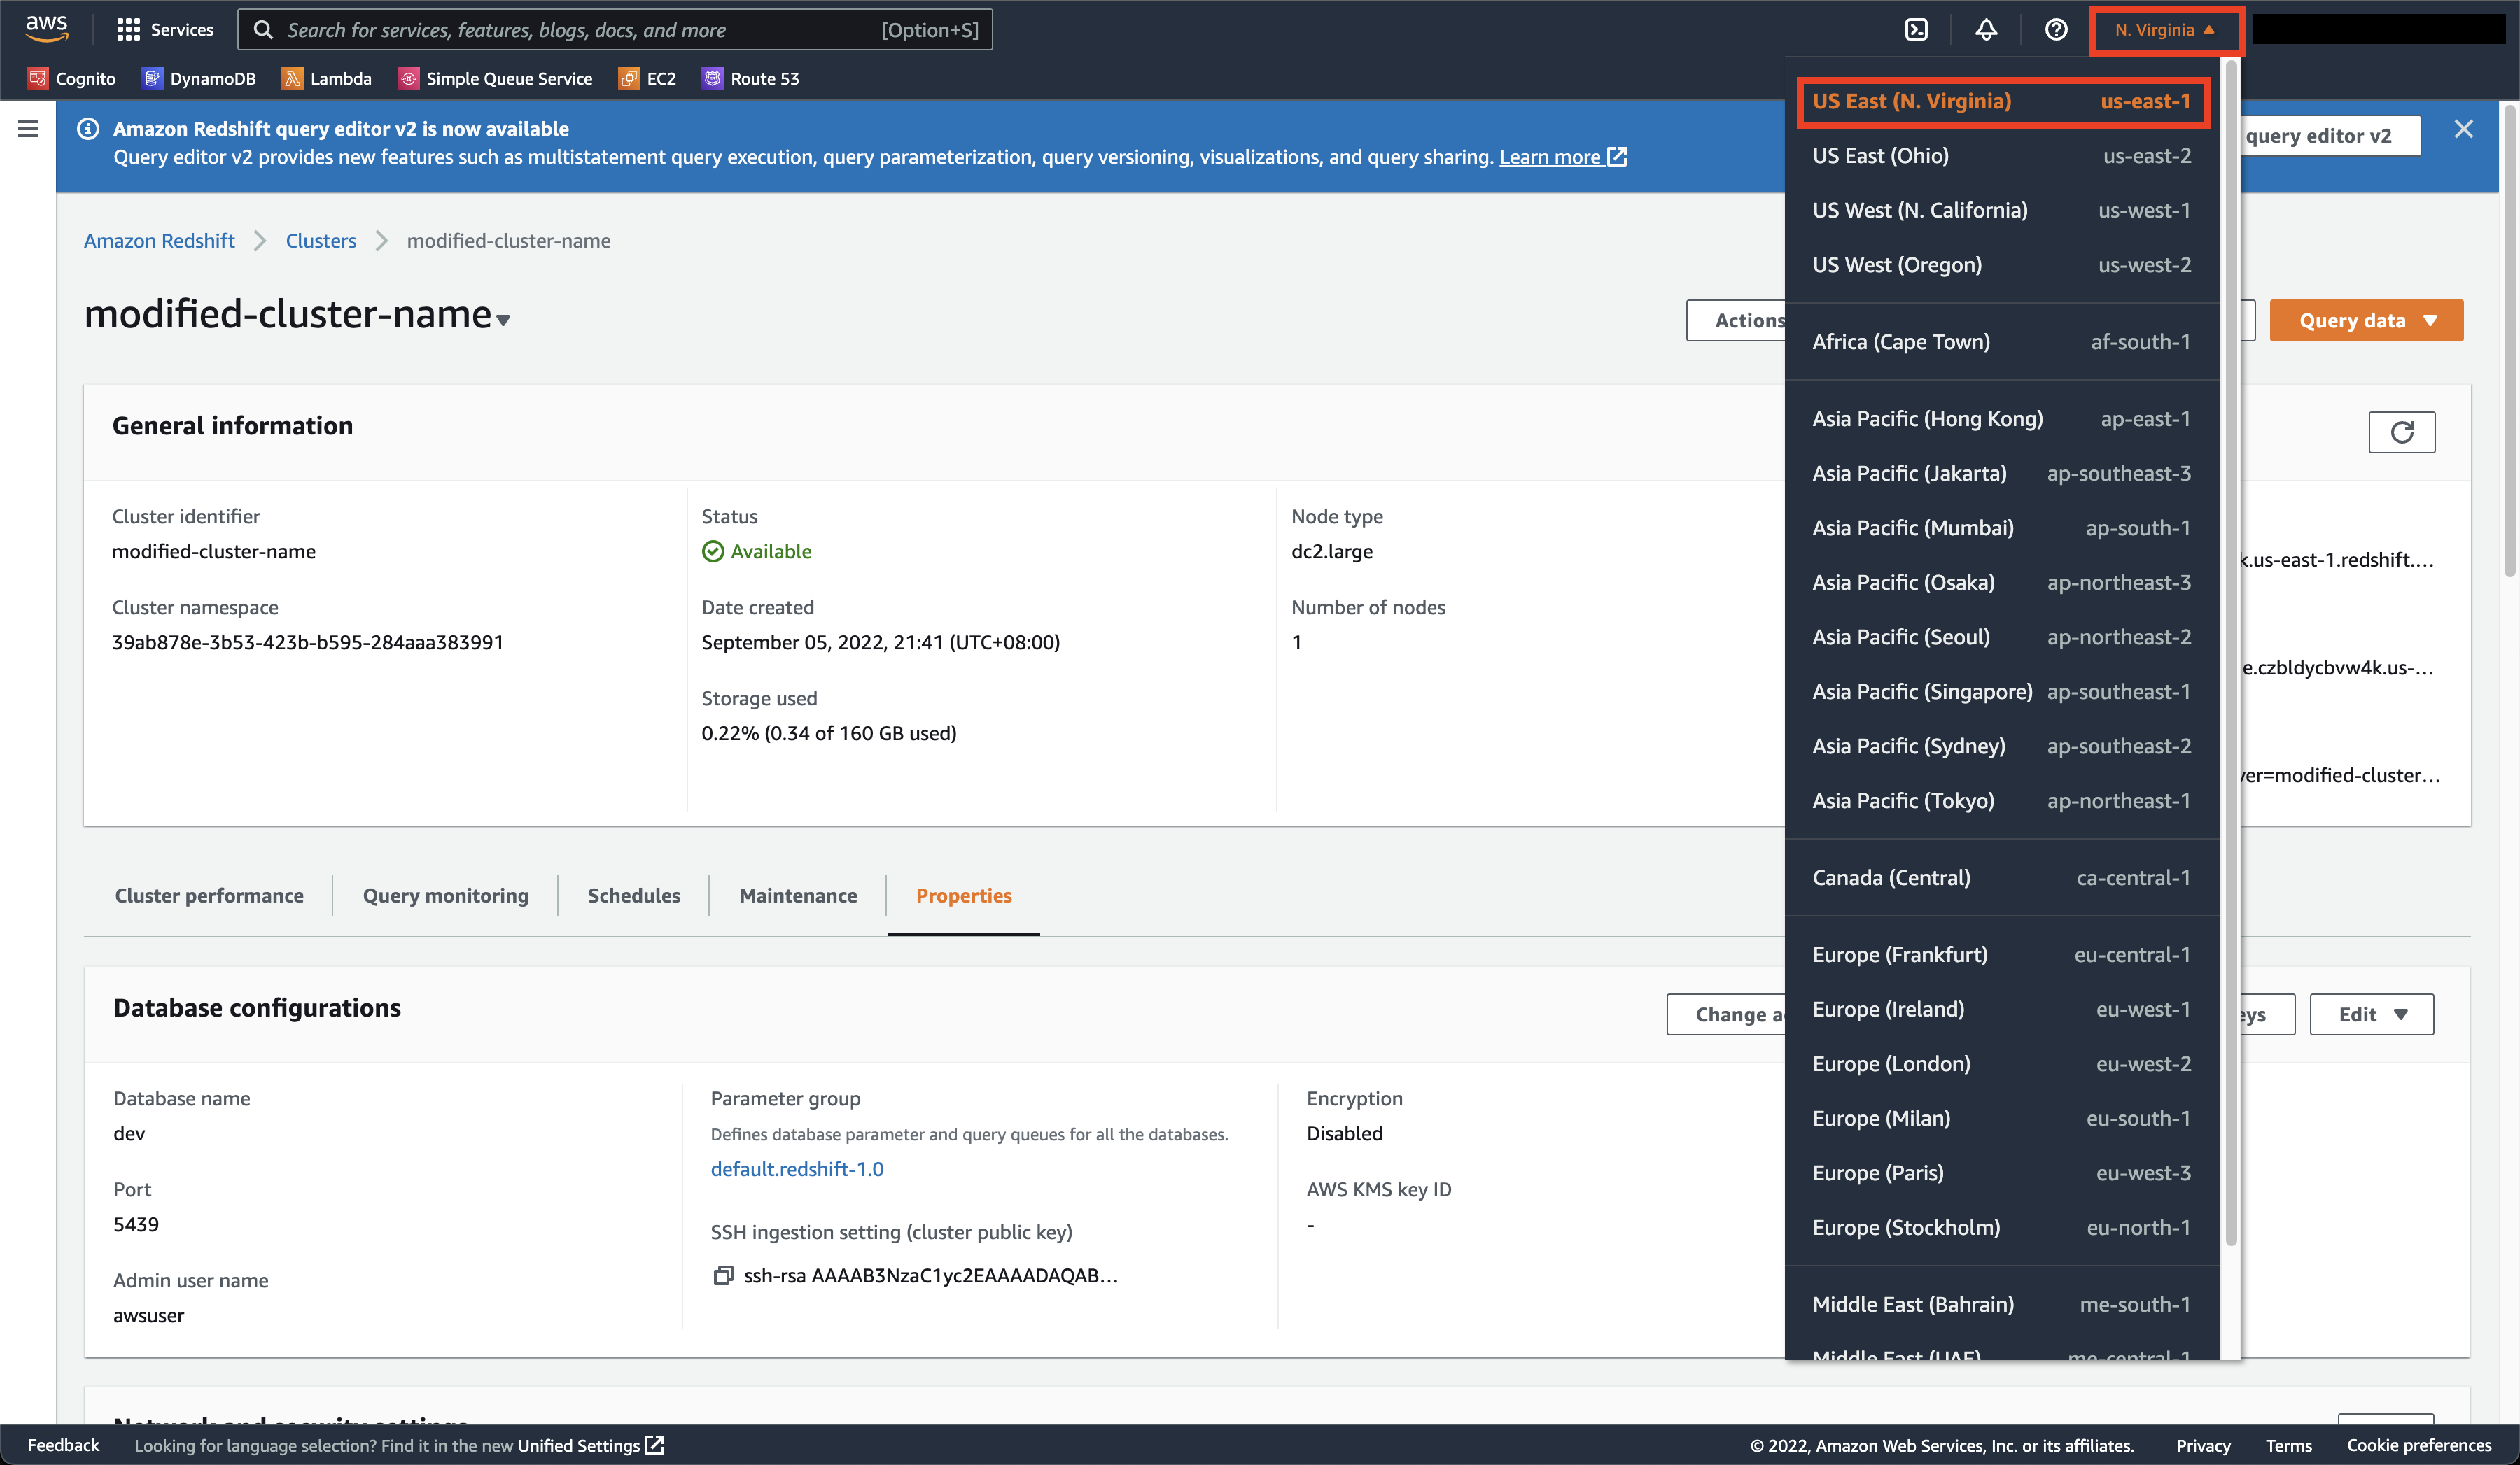Screen dimensions: 2520x1465
Task: Expand the modified-cluster-name title dropdown
Action: 503,320
